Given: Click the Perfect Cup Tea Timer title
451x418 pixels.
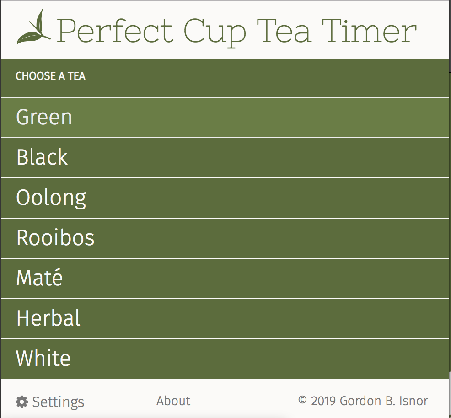Looking at the screenshot, I should tap(236, 30).
